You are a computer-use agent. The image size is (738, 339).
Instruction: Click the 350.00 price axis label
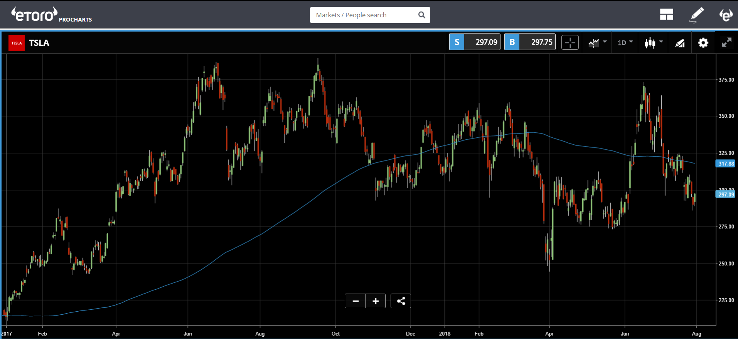726,116
